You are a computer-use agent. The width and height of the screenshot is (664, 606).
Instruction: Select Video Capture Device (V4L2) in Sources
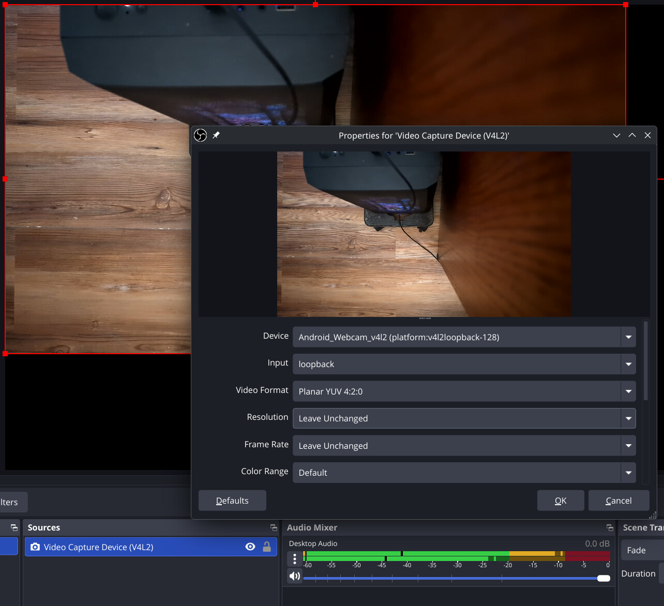[98, 547]
